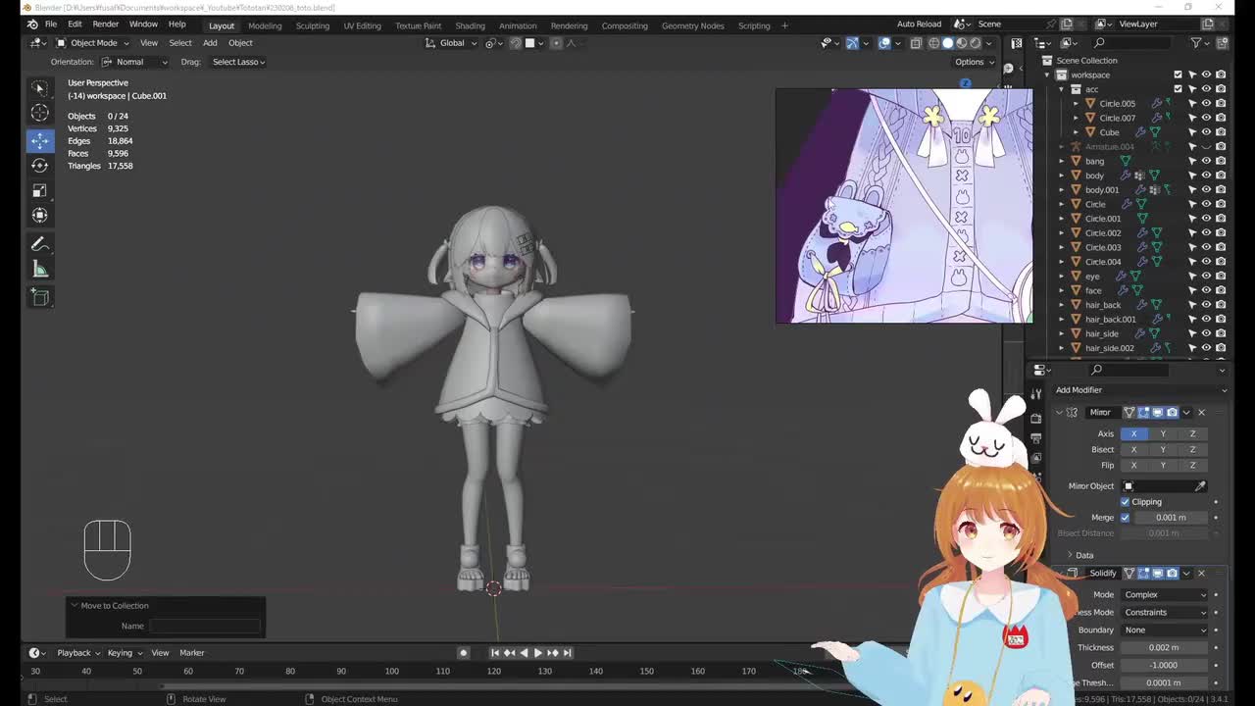
Task: Disable rendering for the Cube object
Action: pos(1221,132)
